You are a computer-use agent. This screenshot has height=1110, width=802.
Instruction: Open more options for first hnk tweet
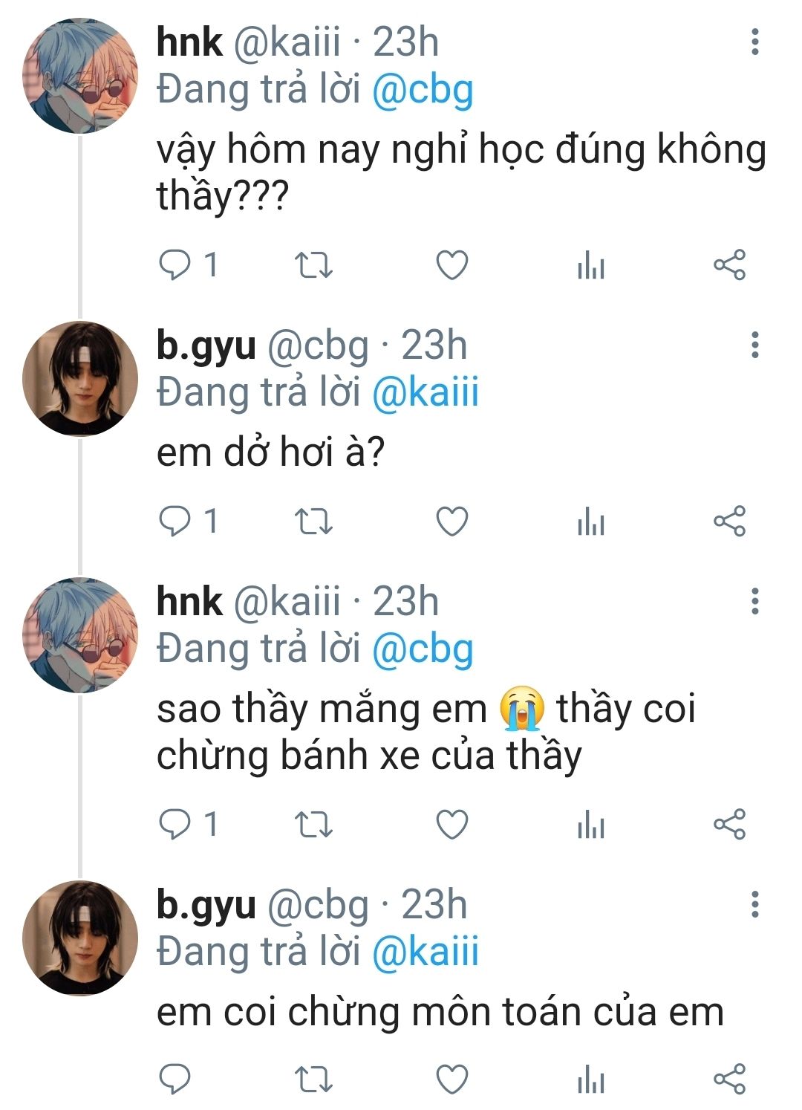[x=754, y=42]
